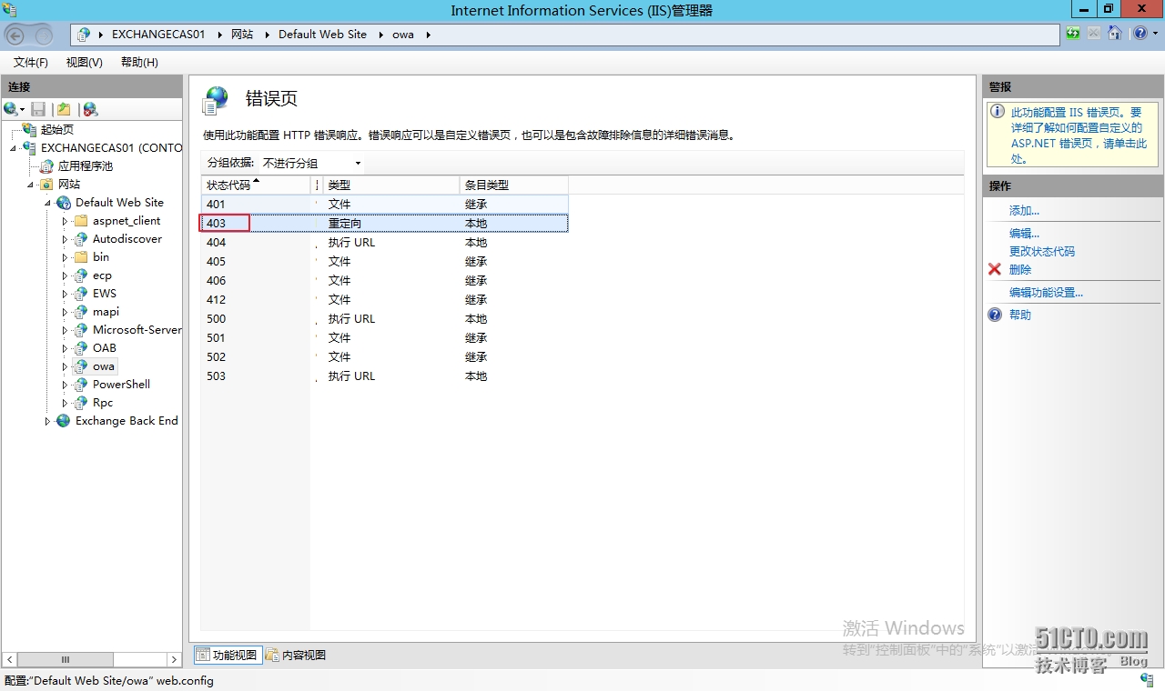Viewport: 1165px width, 691px height.
Task: Click the Help question-mark icon at top right
Action: pos(1141,33)
